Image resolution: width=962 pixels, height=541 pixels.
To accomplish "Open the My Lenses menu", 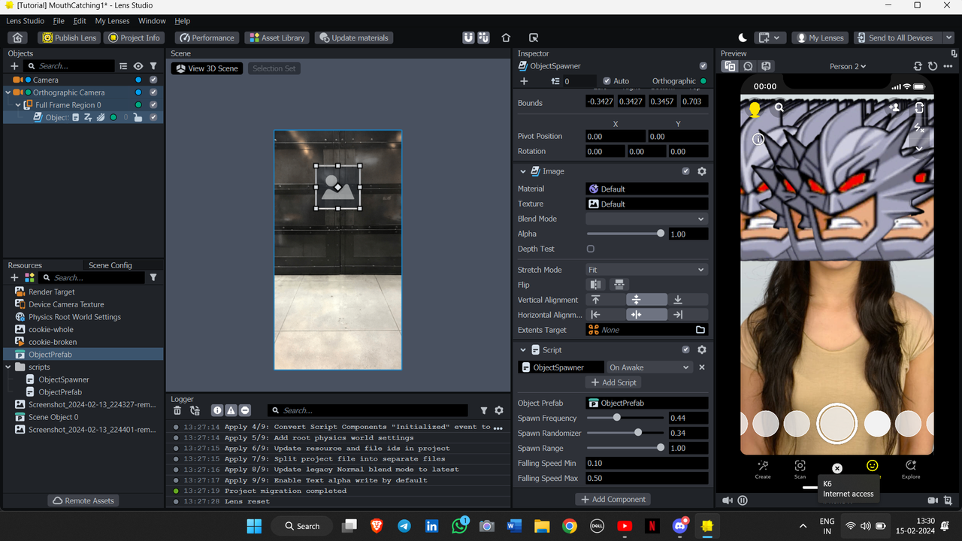I will pos(112,21).
